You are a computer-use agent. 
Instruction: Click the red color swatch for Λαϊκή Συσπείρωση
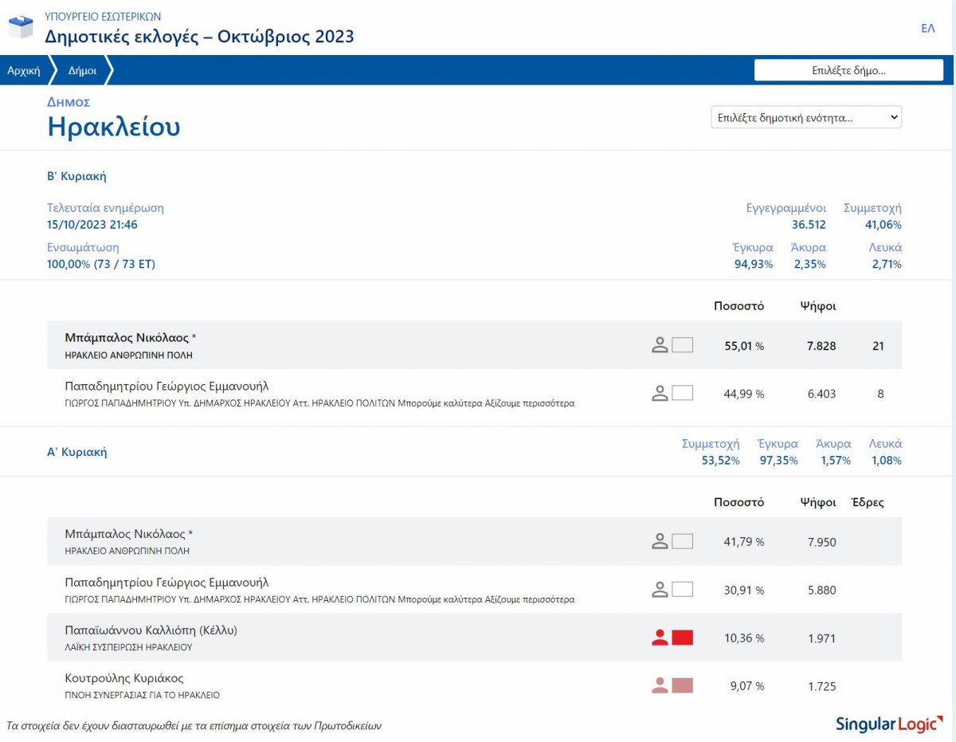click(x=683, y=638)
